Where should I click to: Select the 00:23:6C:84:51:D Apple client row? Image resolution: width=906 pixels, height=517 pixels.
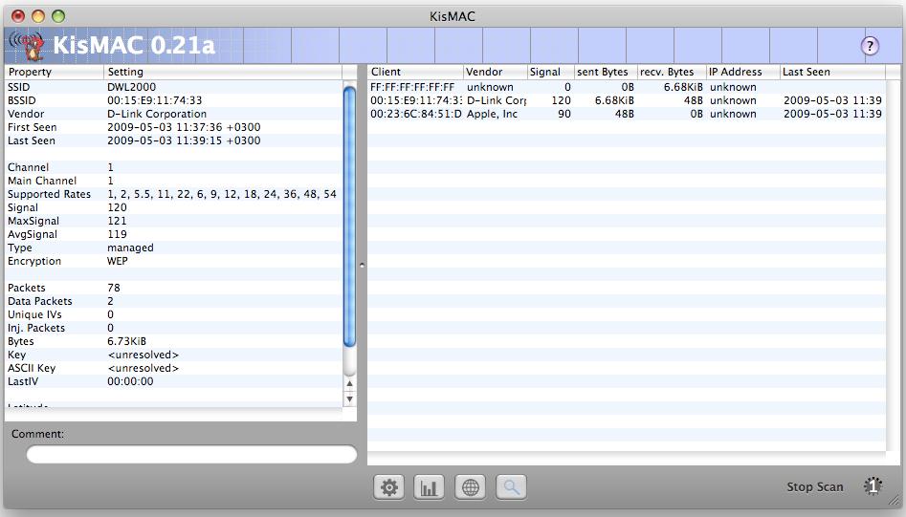click(x=627, y=114)
